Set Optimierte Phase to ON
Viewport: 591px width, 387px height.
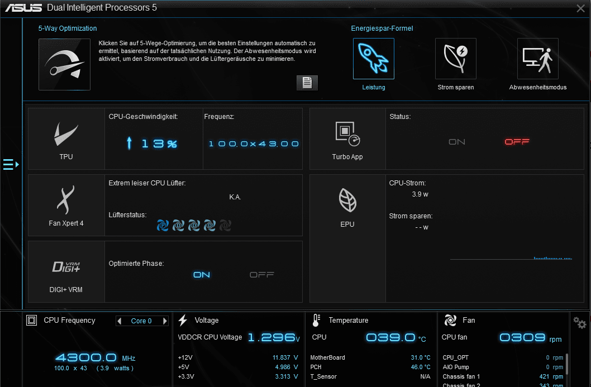pyautogui.click(x=202, y=275)
